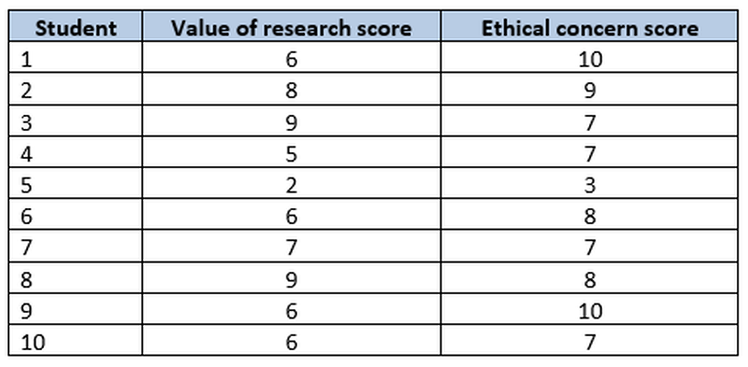Select research score 8 for student 2

292,91
